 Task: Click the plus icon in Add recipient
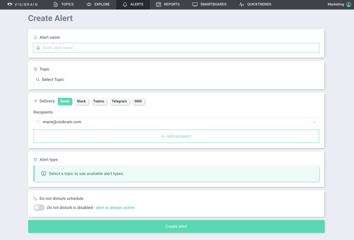click(x=163, y=136)
